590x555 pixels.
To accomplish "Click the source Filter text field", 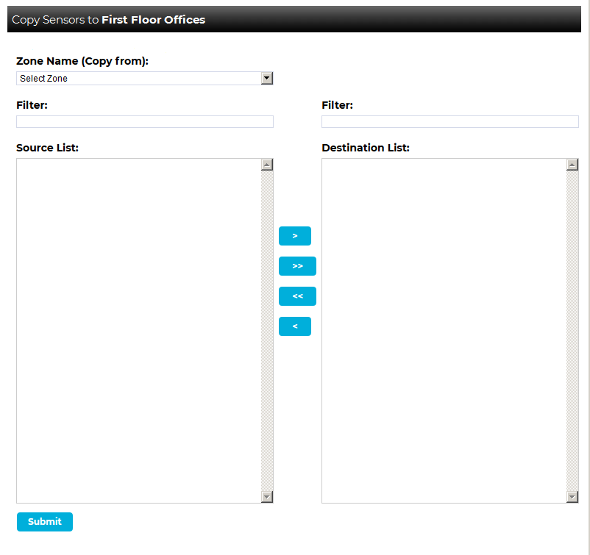I will (144, 122).
